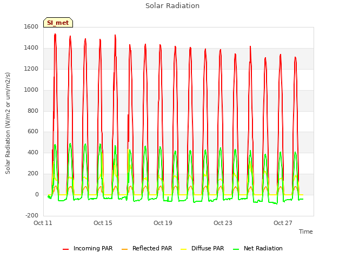Click the 1200 y-axis tick label

(31, 69)
